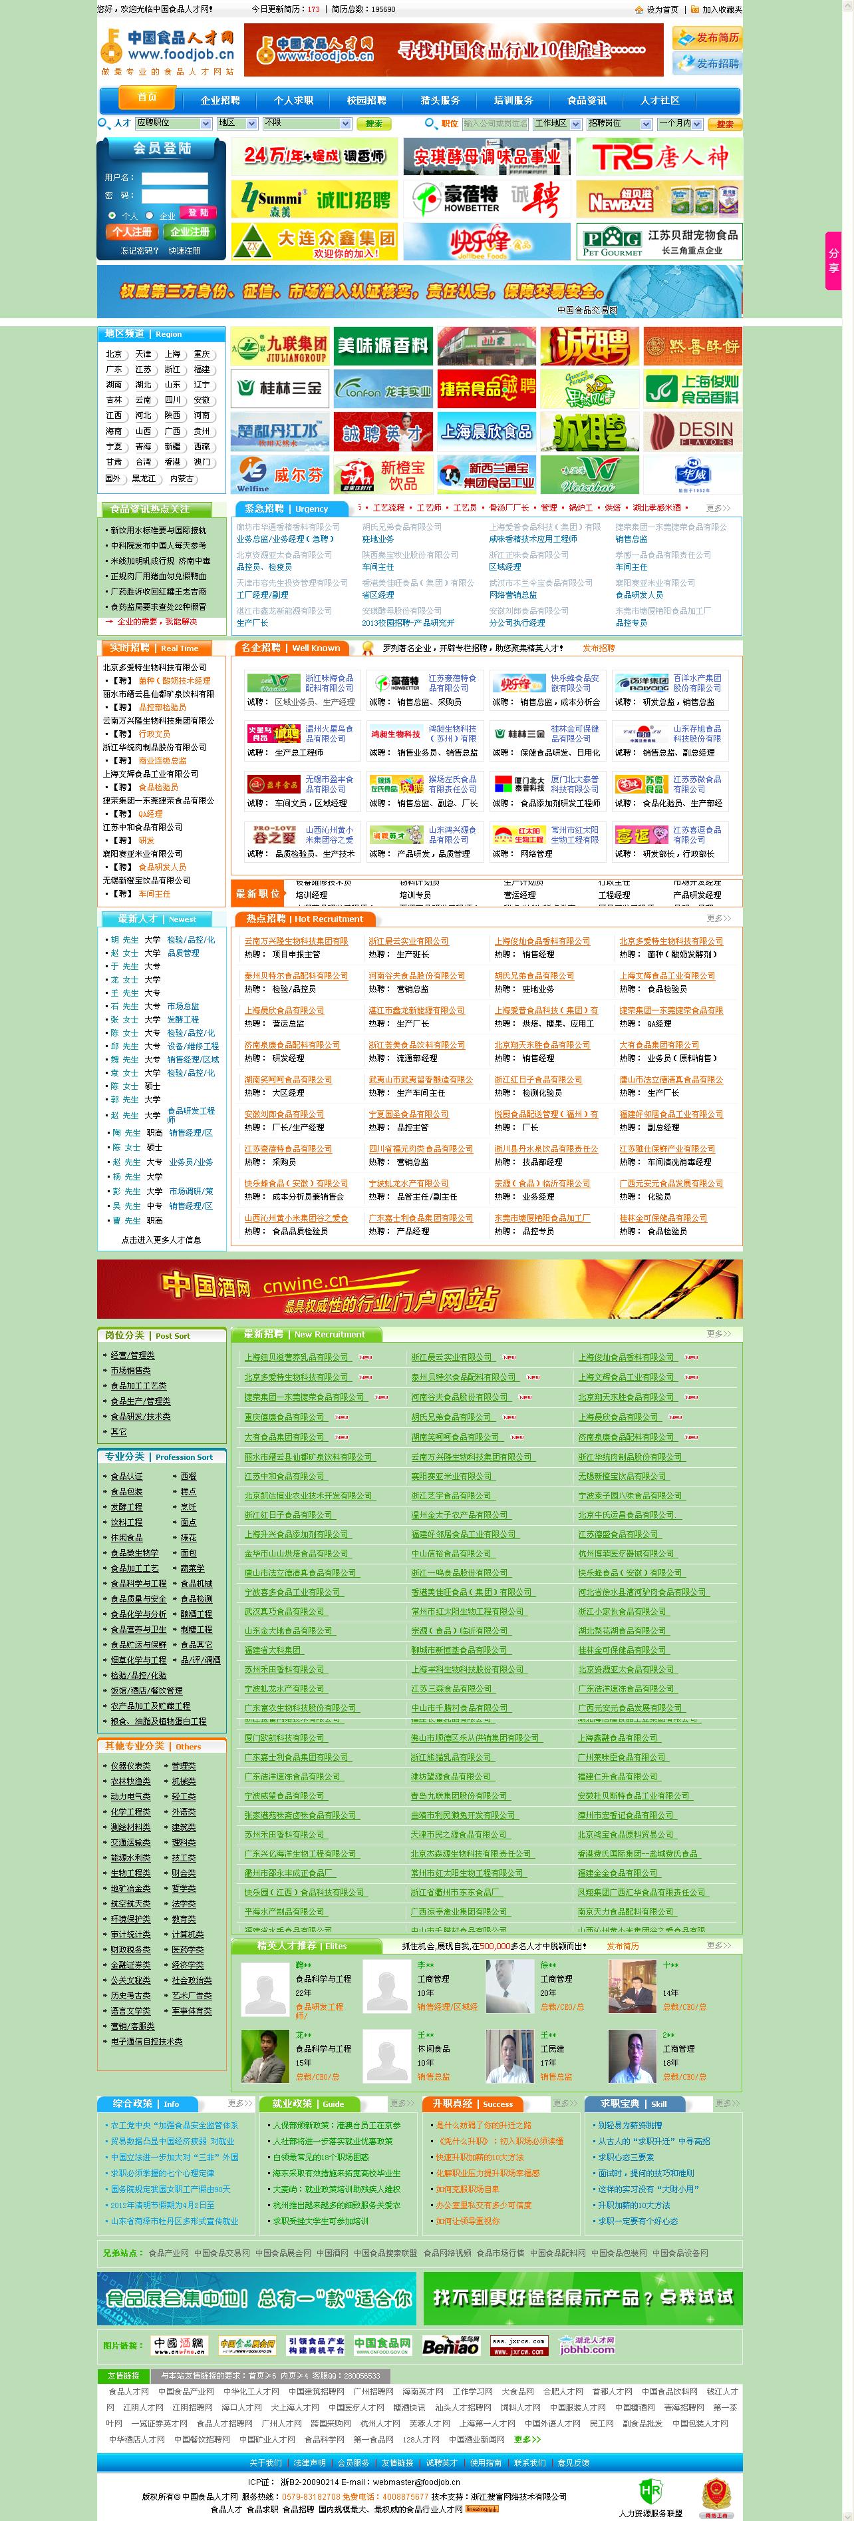Open the 个人求职 navigation tab
This screenshot has width=854, height=2521.
pos(293,100)
